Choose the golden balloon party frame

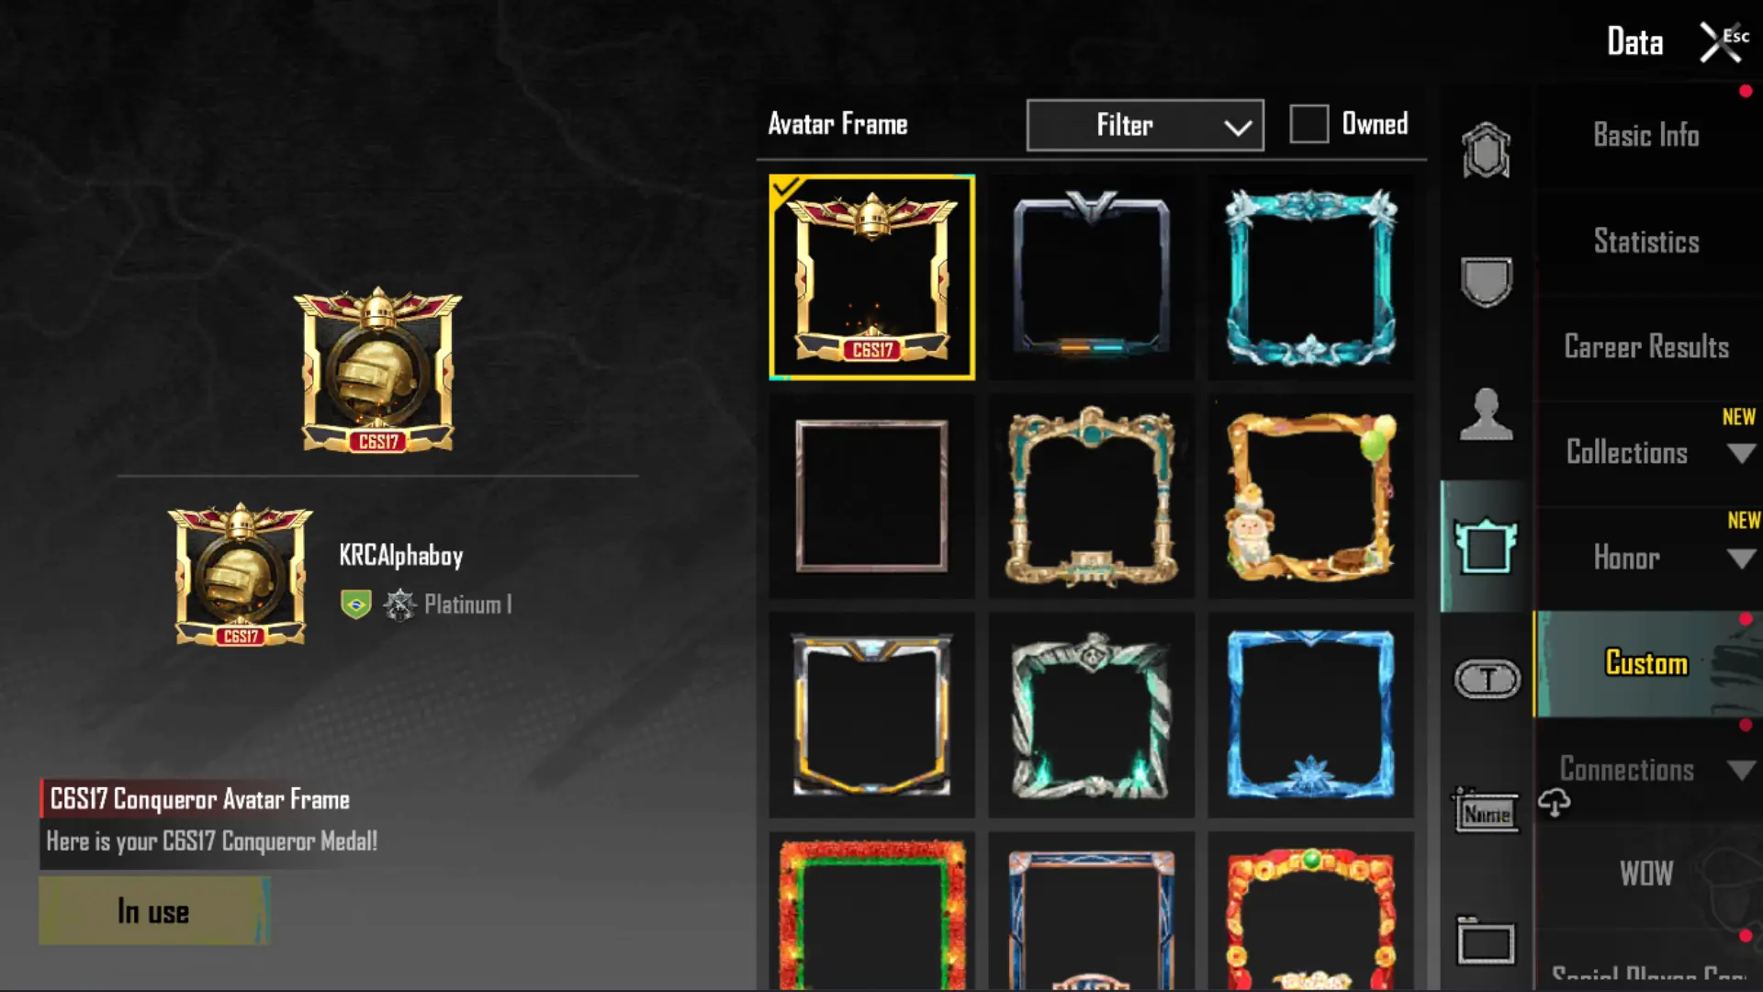(x=1311, y=497)
